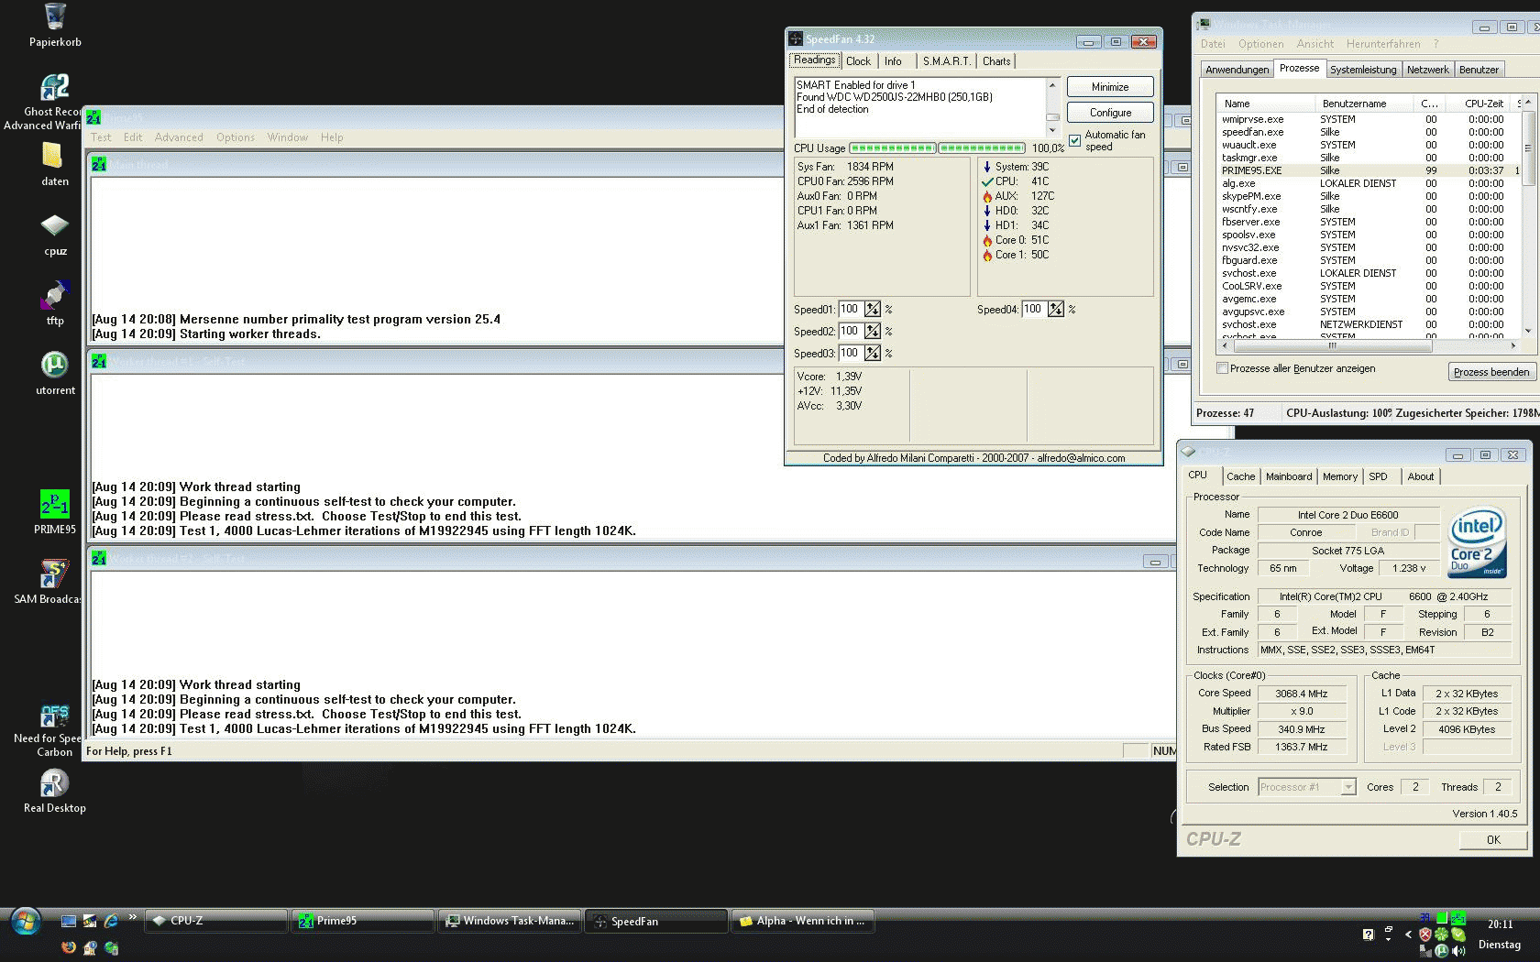
Task: Open Internet Explorer quick launch icon
Action: 111,921
